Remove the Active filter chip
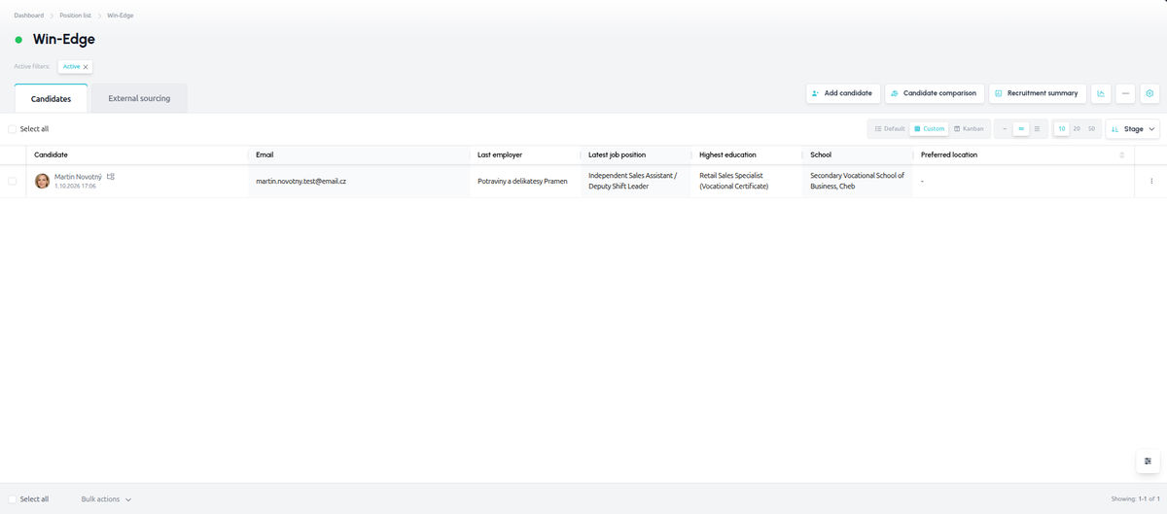This screenshot has height=514, width=1167. 86,67
